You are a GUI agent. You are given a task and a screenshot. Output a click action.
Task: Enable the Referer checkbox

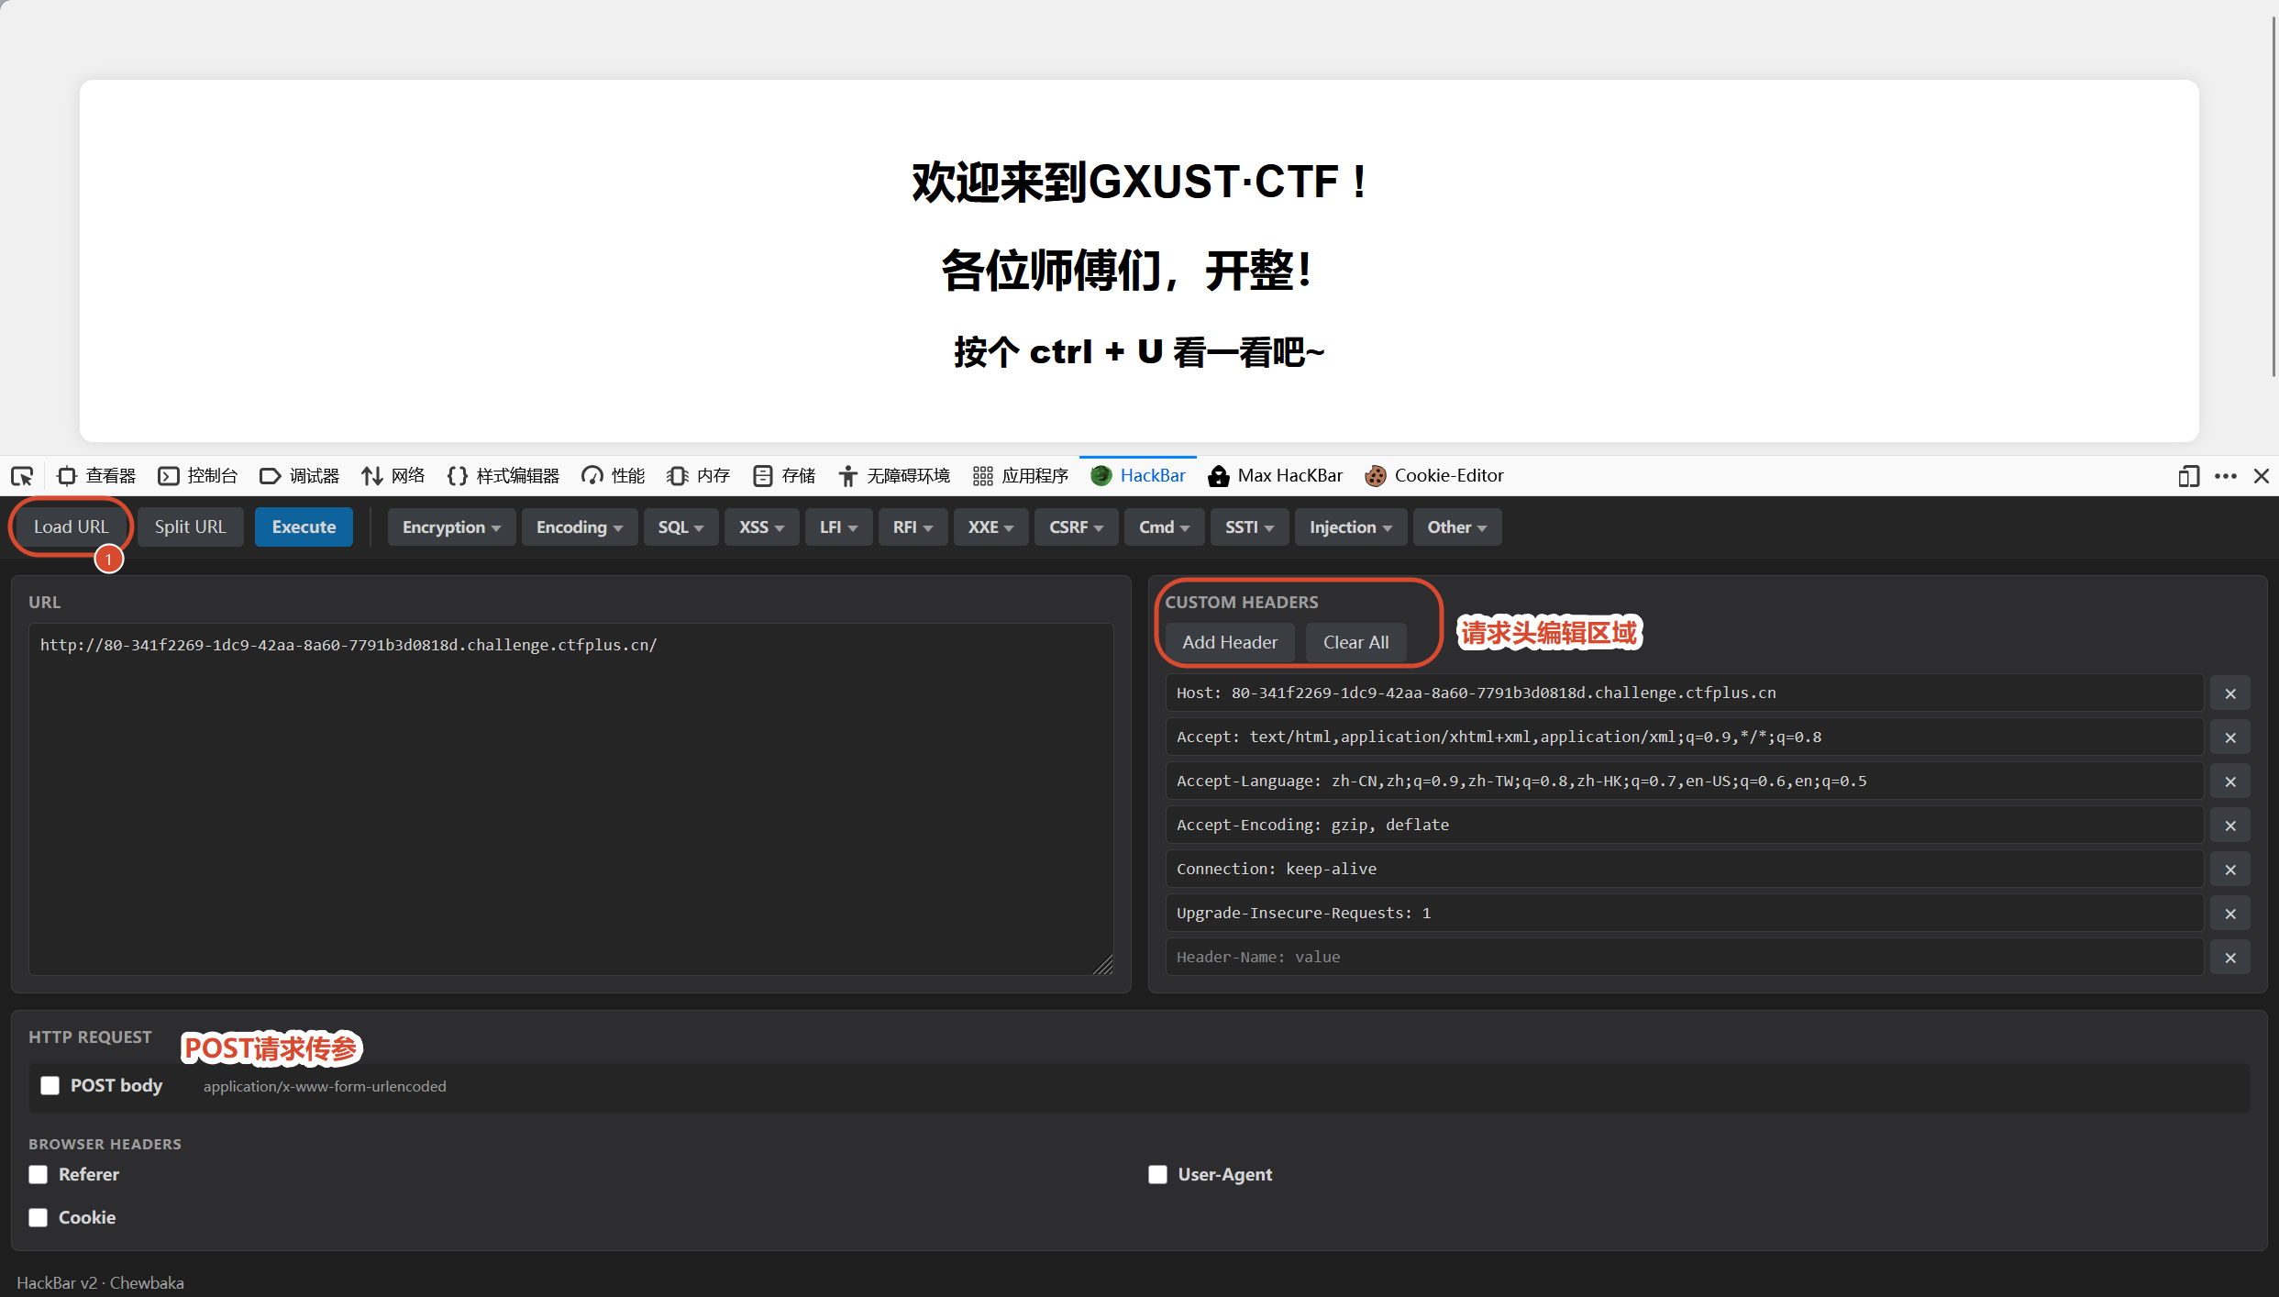pyautogui.click(x=39, y=1174)
